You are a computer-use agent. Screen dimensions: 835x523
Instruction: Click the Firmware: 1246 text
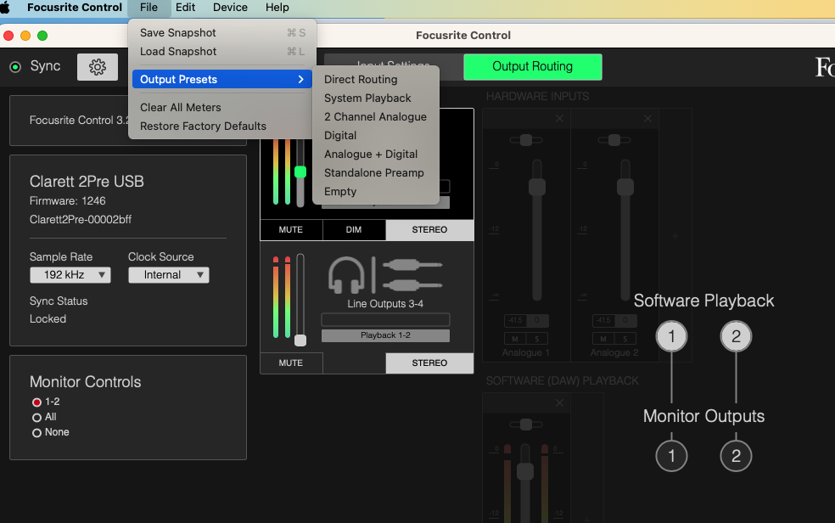(68, 200)
